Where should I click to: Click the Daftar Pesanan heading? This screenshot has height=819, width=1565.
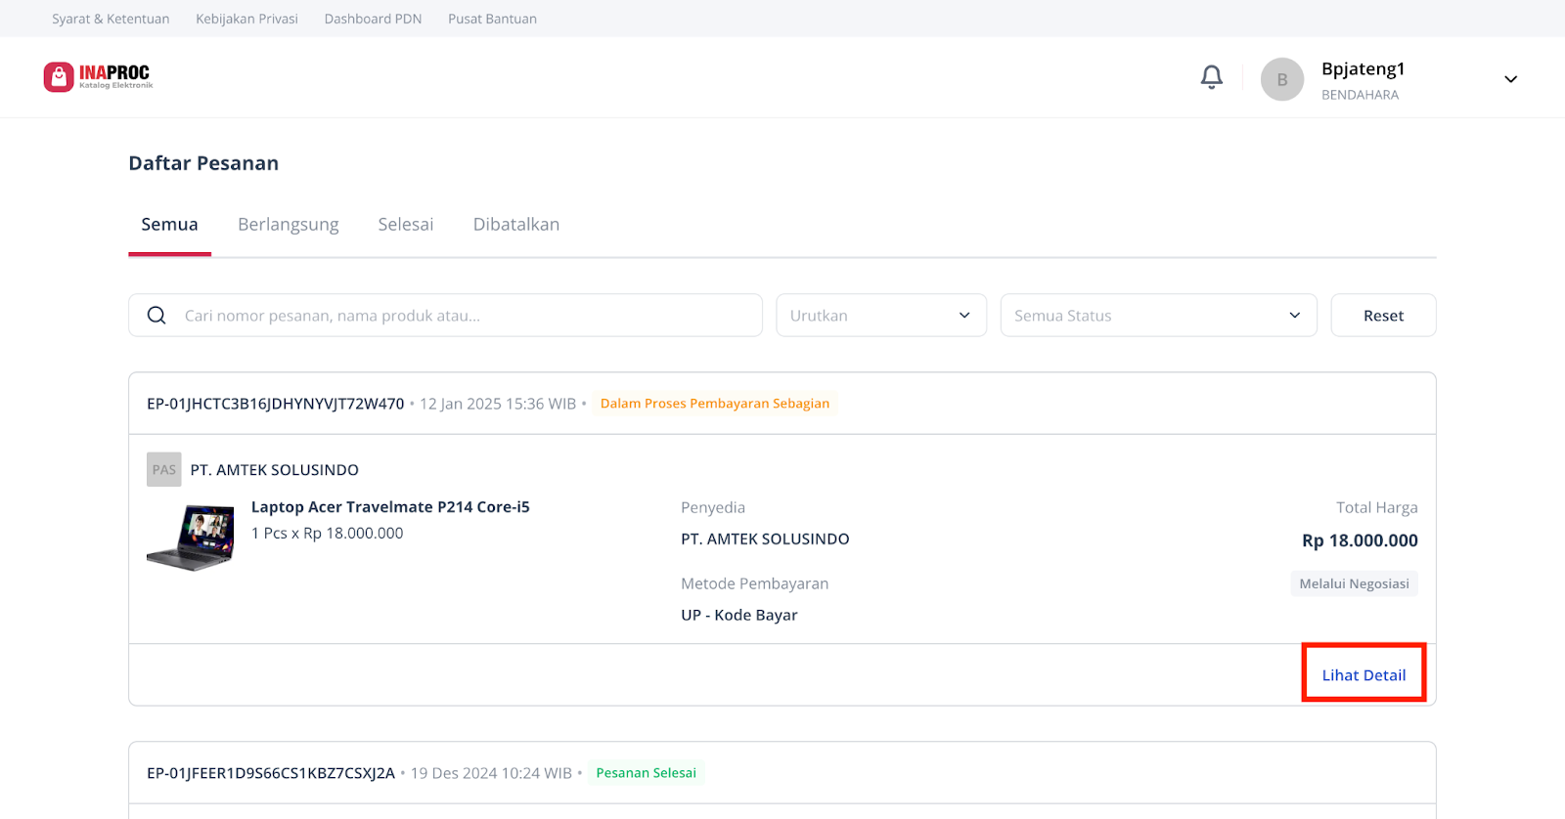click(x=203, y=163)
